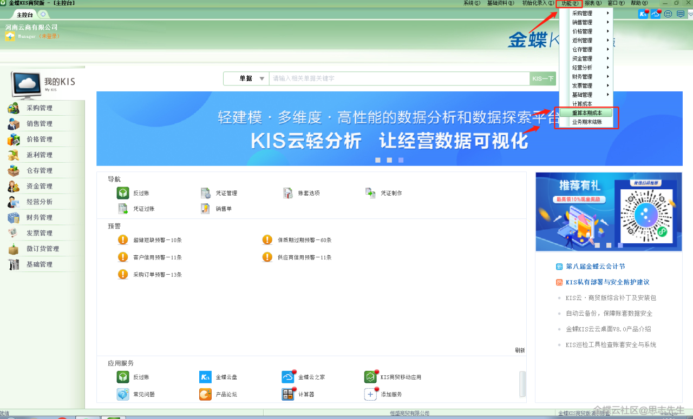
Task: Click the 客户信用预警 warning icon
Action: point(123,257)
